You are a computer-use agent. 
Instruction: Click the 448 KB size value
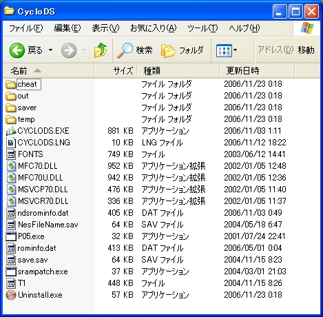(x=121, y=283)
